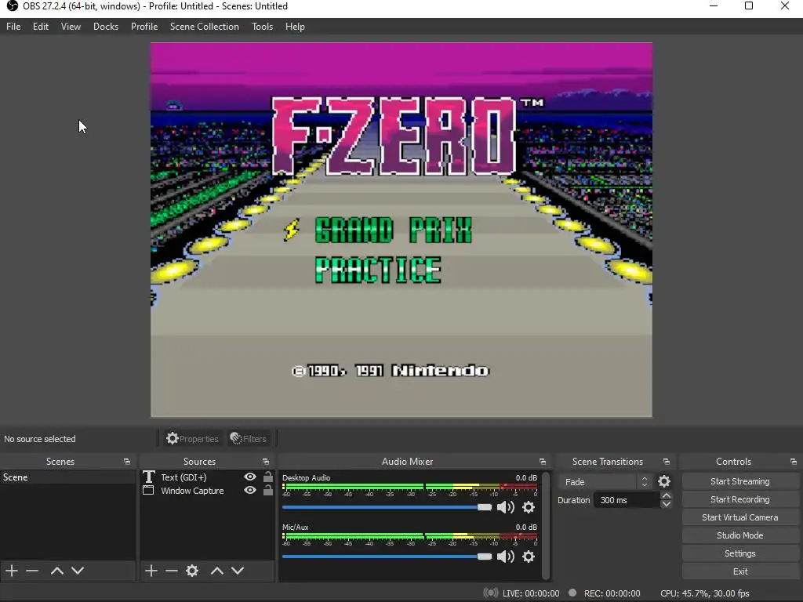Mute Desktop Audio speaker icon

pyautogui.click(x=506, y=507)
